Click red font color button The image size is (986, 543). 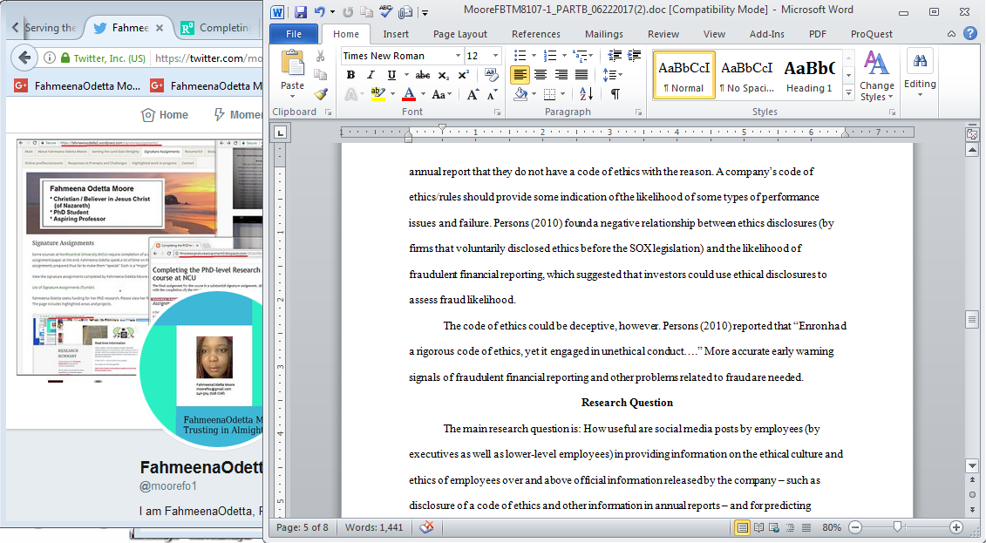(x=409, y=94)
